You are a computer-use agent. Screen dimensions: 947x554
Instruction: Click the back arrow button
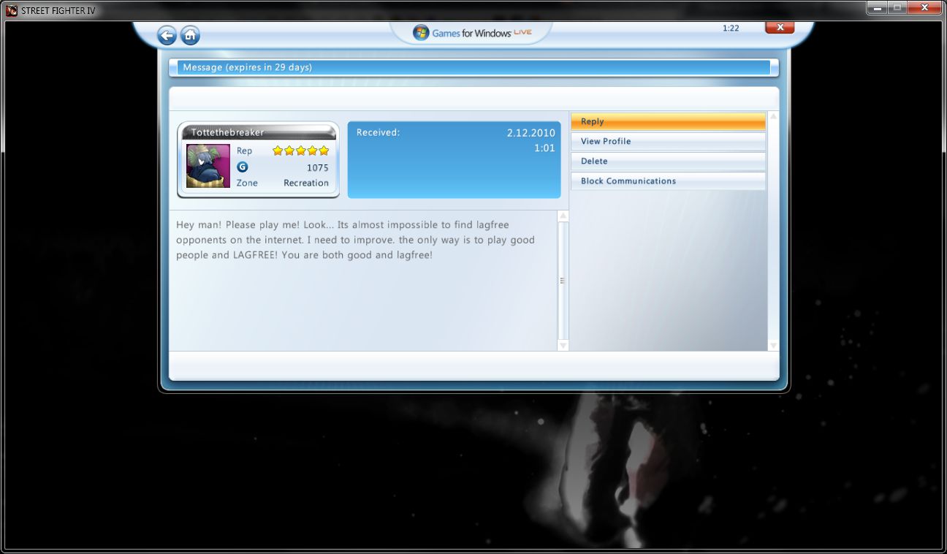pyautogui.click(x=167, y=35)
